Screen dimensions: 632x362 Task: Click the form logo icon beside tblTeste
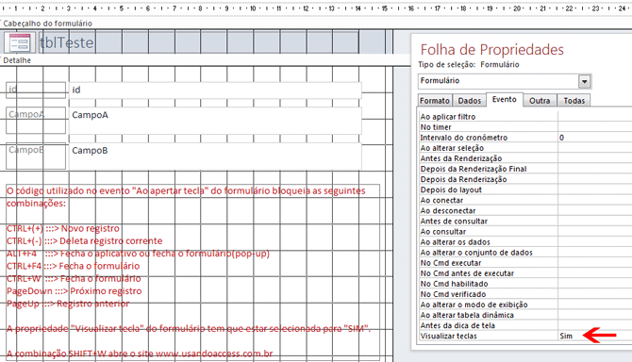(x=20, y=42)
